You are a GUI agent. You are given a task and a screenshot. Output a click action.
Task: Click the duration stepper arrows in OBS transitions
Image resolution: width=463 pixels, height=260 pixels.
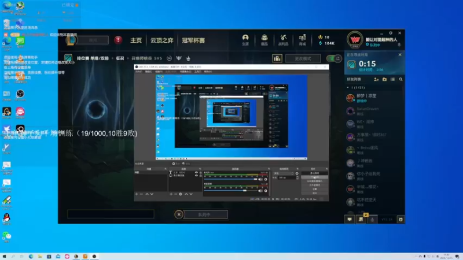coord(297,178)
